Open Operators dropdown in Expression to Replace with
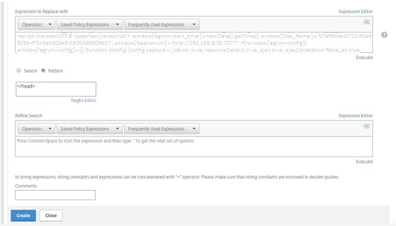Viewport: 396px width, 226px height. pos(36,25)
